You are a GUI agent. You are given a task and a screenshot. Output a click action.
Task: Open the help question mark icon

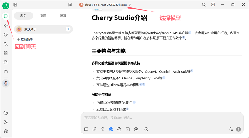click(x=6, y=113)
